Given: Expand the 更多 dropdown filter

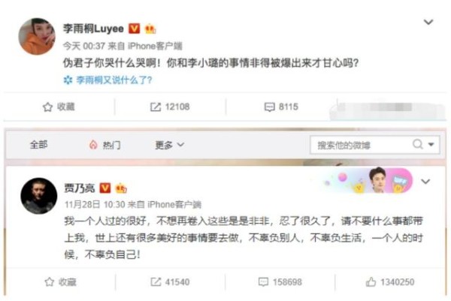Looking at the screenshot, I should pos(169,145).
